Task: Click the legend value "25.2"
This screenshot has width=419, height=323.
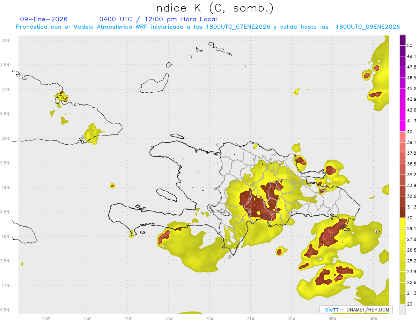Action: pyautogui.click(x=412, y=261)
